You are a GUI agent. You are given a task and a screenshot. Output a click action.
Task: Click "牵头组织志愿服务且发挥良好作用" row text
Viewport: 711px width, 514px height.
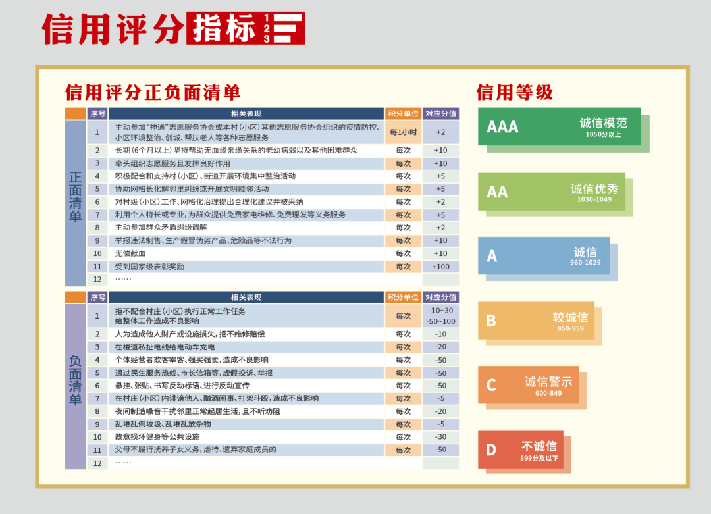click(x=172, y=163)
